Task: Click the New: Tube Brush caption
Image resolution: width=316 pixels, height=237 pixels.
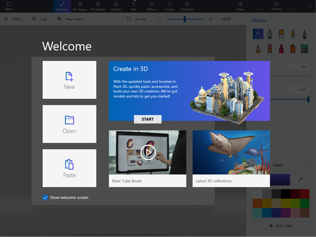Action: pyautogui.click(x=127, y=181)
